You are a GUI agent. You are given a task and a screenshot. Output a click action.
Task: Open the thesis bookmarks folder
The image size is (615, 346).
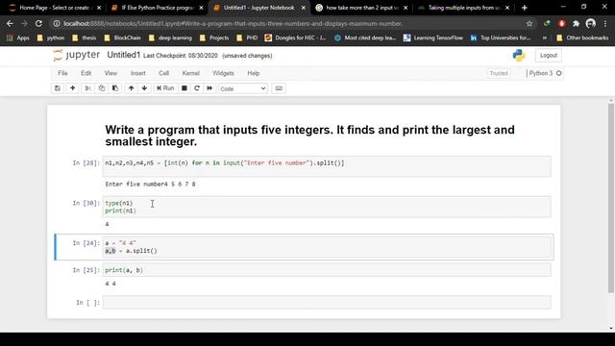coord(85,38)
